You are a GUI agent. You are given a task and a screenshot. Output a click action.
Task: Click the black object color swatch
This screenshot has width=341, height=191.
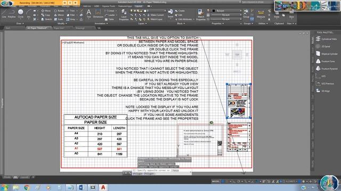[x=214, y=11]
